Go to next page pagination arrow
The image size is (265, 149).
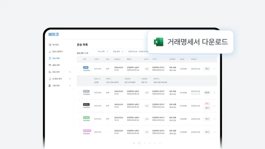click(x=160, y=143)
